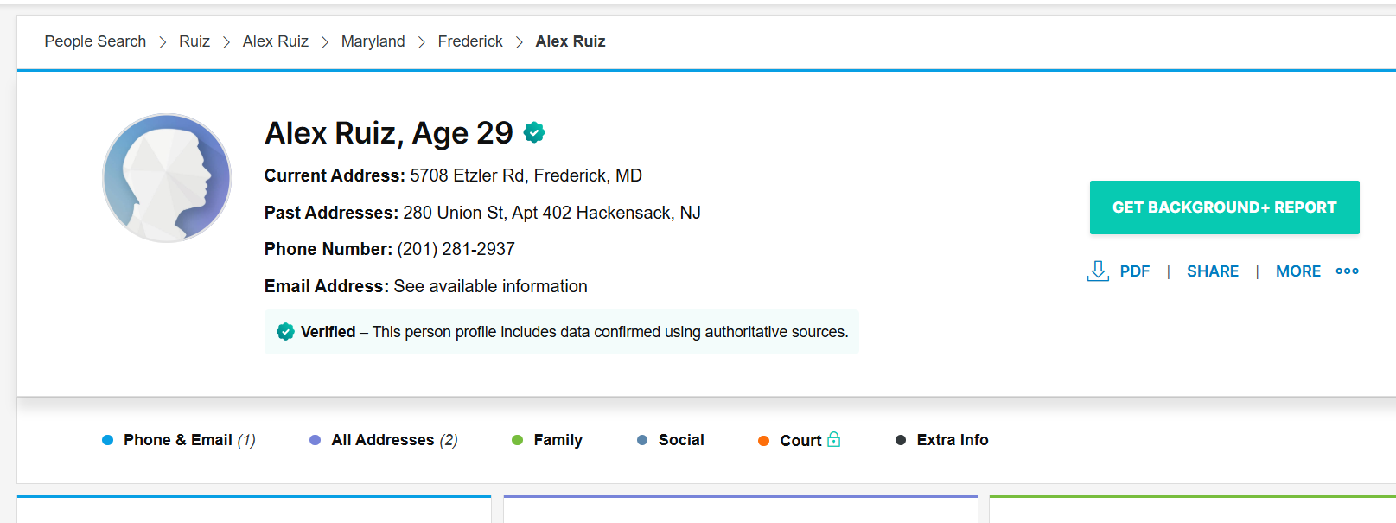The height and width of the screenshot is (523, 1396).
Task: Navigate to Maryland in the breadcrumb
Action: (373, 41)
